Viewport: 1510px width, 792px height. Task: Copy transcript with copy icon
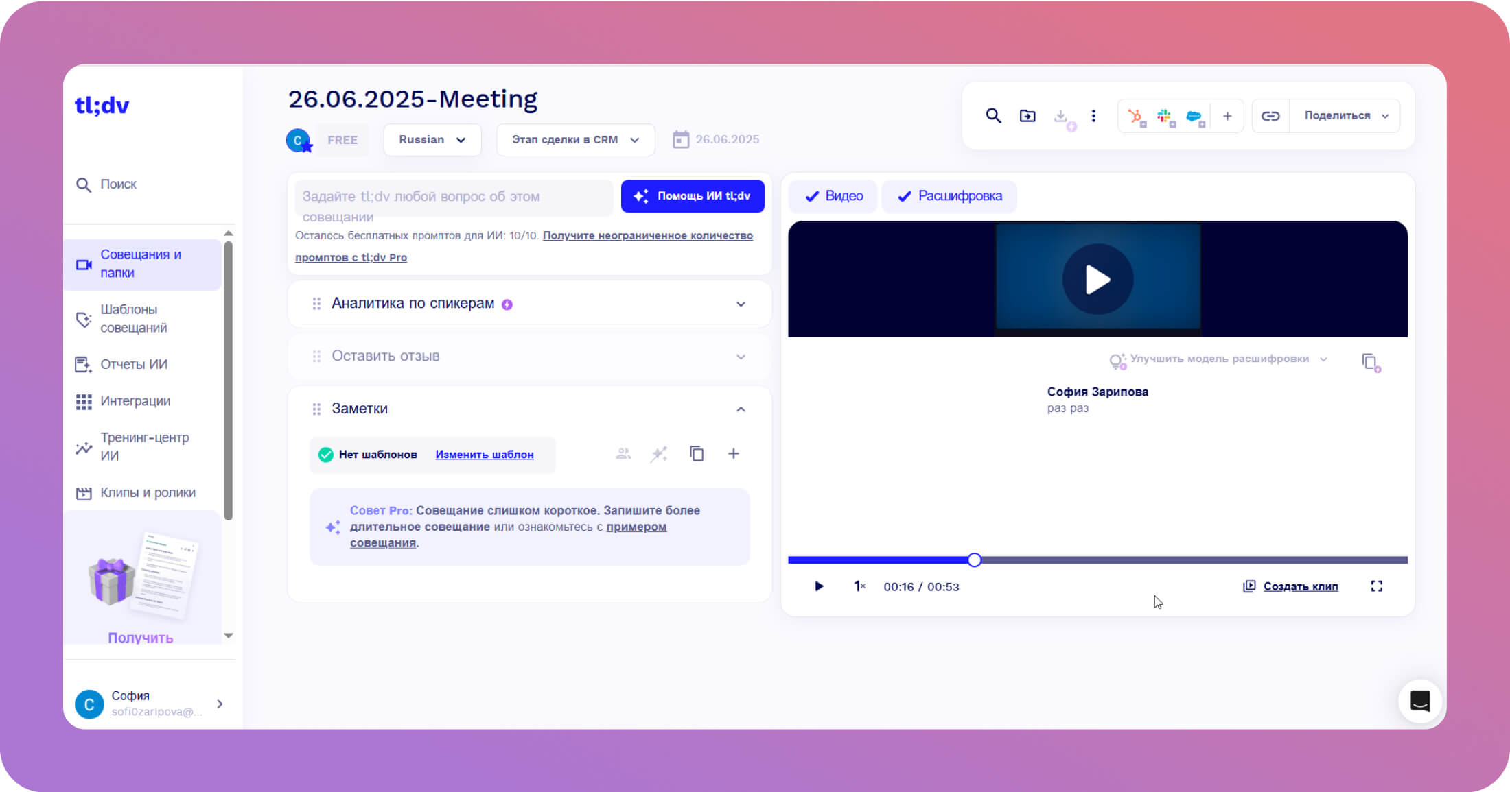1371,362
